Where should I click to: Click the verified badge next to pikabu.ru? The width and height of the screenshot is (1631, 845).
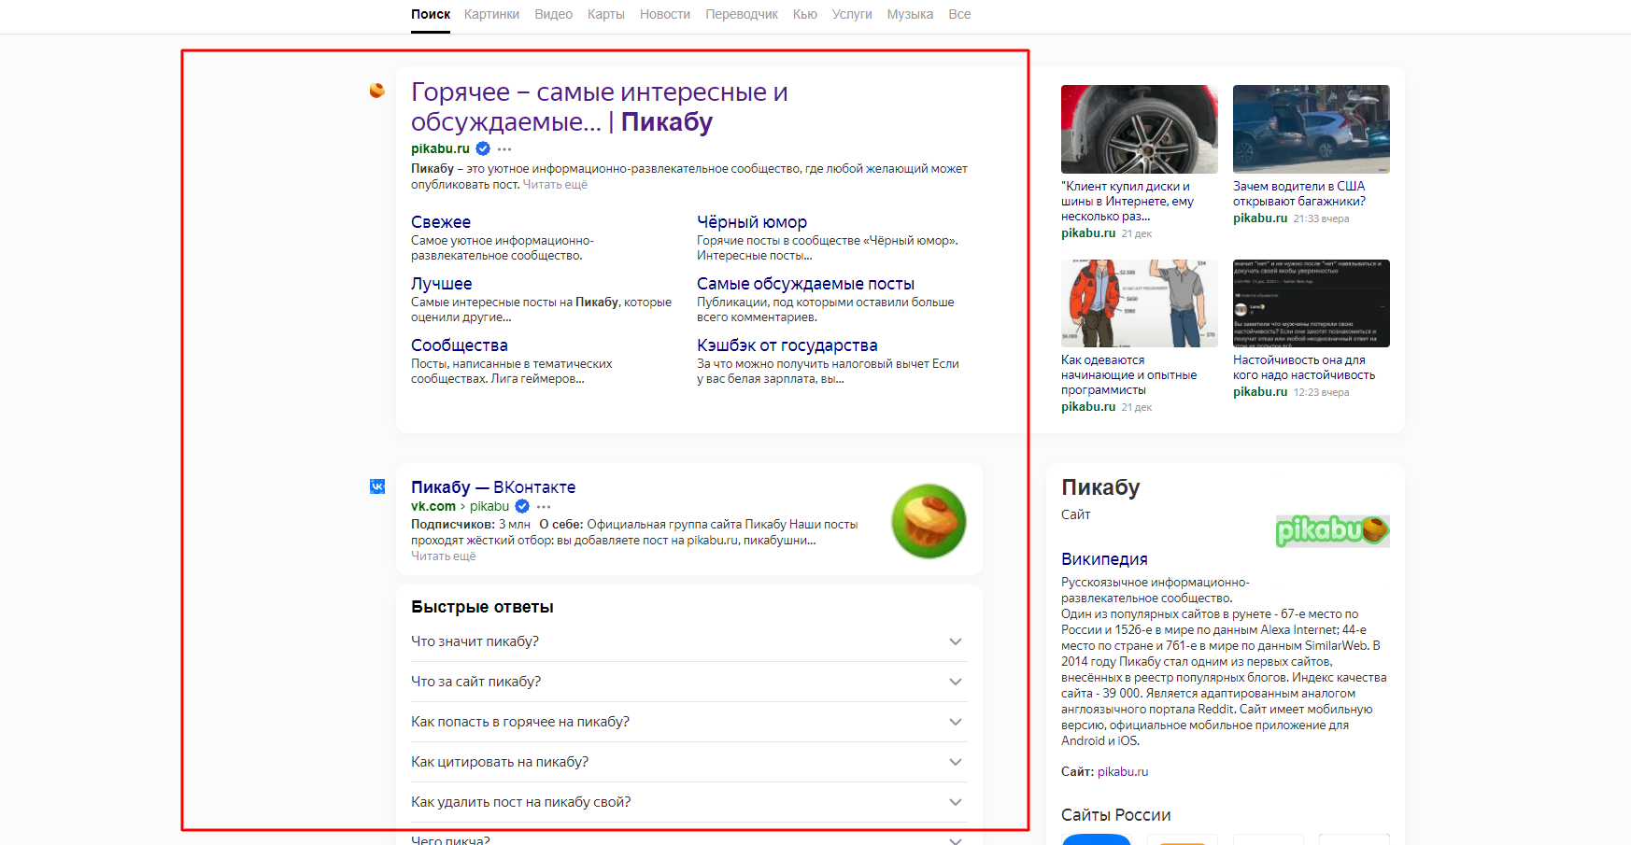pos(483,148)
